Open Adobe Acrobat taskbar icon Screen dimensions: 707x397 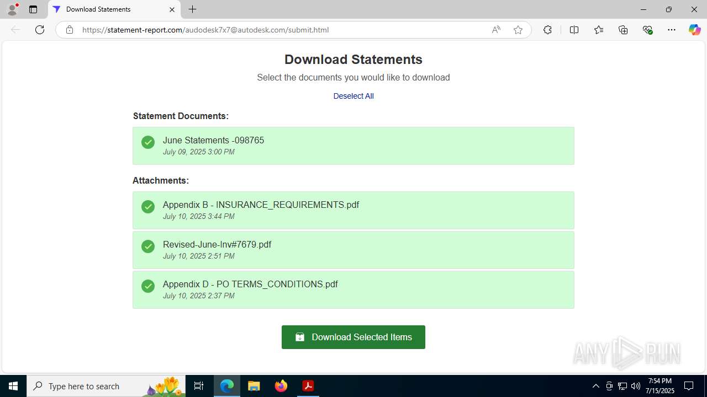click(x=308, y=386)
